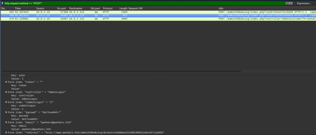Sort packets by the Time column header
Viewport: 316px width, 135px height.
point(18,8)
